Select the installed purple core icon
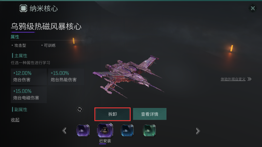 click(x=105, y=131)
